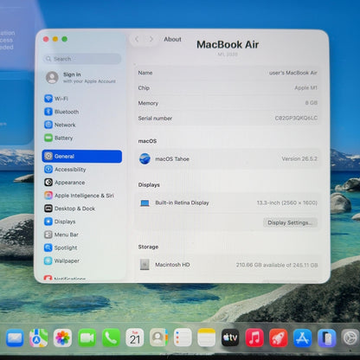The image size is (360, 360).
Task: Click the Search field in sidebar
Action: click(x=82, y=59)
